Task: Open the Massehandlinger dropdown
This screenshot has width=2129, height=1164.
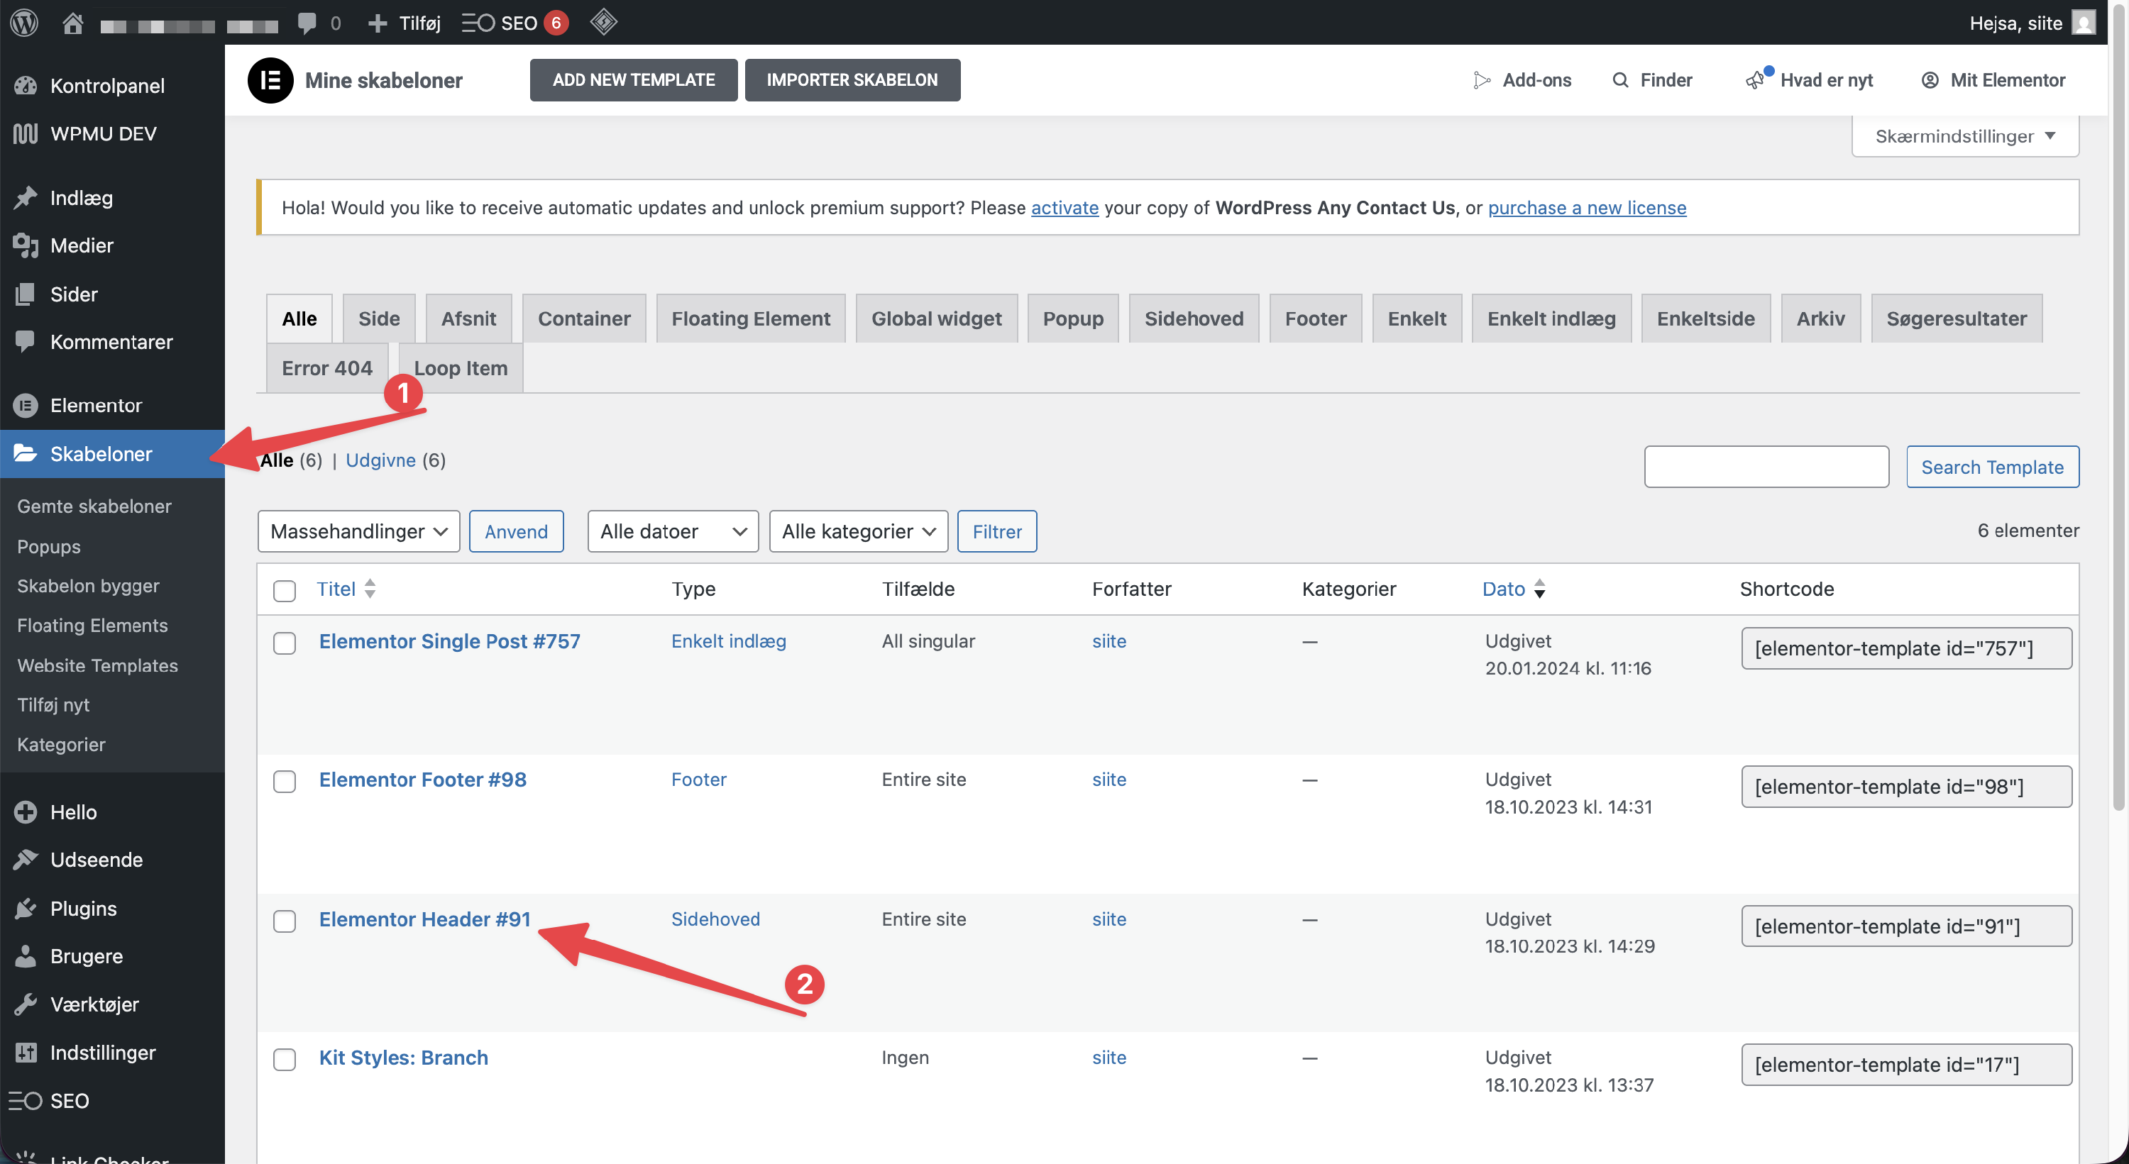Action: [358, 531]
